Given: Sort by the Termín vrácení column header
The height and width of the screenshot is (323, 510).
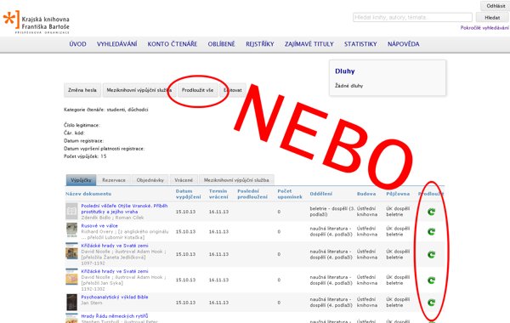Looking at the screenshot, I should tap(218, 194).
